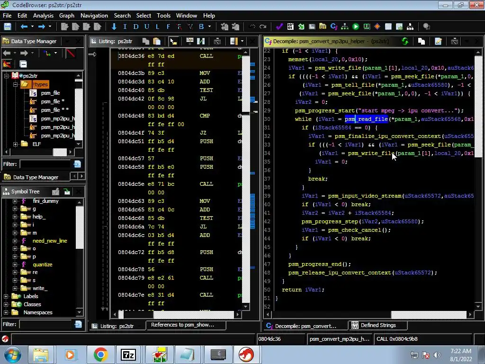The height and width of the screenshot is (364, 485).
Task: Click the undo arrow in the toolbar
Action: click(252, 27)
